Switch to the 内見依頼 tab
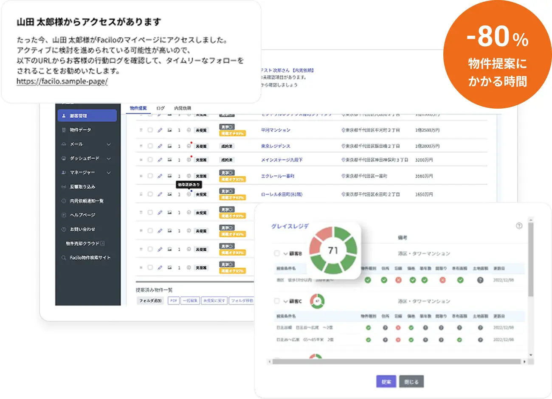Image resolution: width=552 pixels, height=399 pixels. (x=183, y=108)
